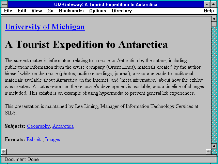This screenshot has height=164, width=218.
Task: Click the page heading 'A Tourist Expedition to Antarctica'
Action: (86, 44)
